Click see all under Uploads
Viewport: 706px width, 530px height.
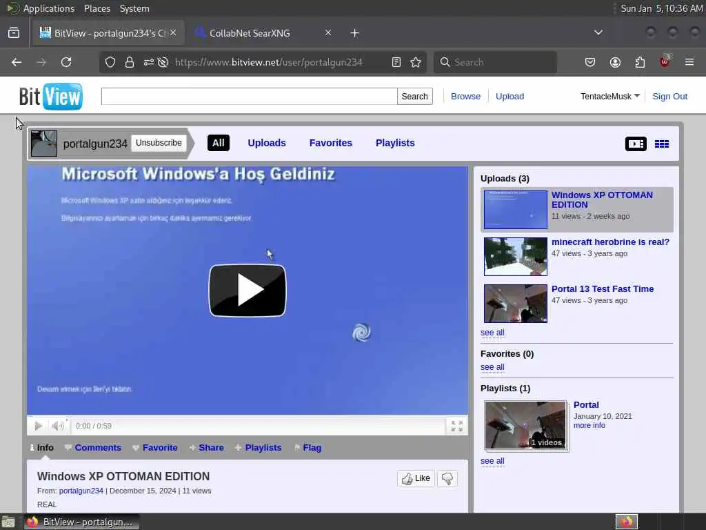[x=492, y=333]
